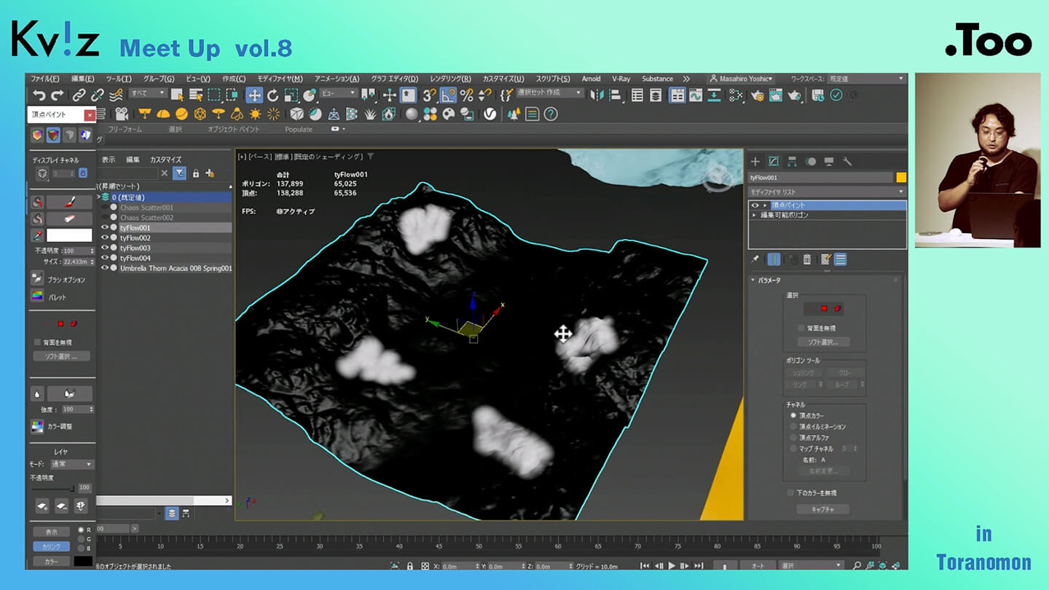Image resolution: width=1049 pixels, height=590 pixels.
Task: Select the Rotate tool icon
Action: click(272, 95)
